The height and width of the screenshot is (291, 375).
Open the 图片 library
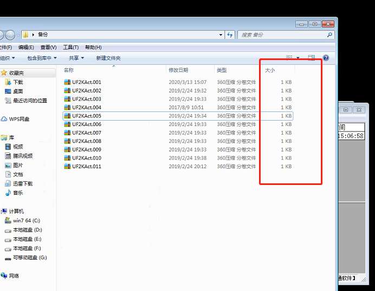coord(18,165)
